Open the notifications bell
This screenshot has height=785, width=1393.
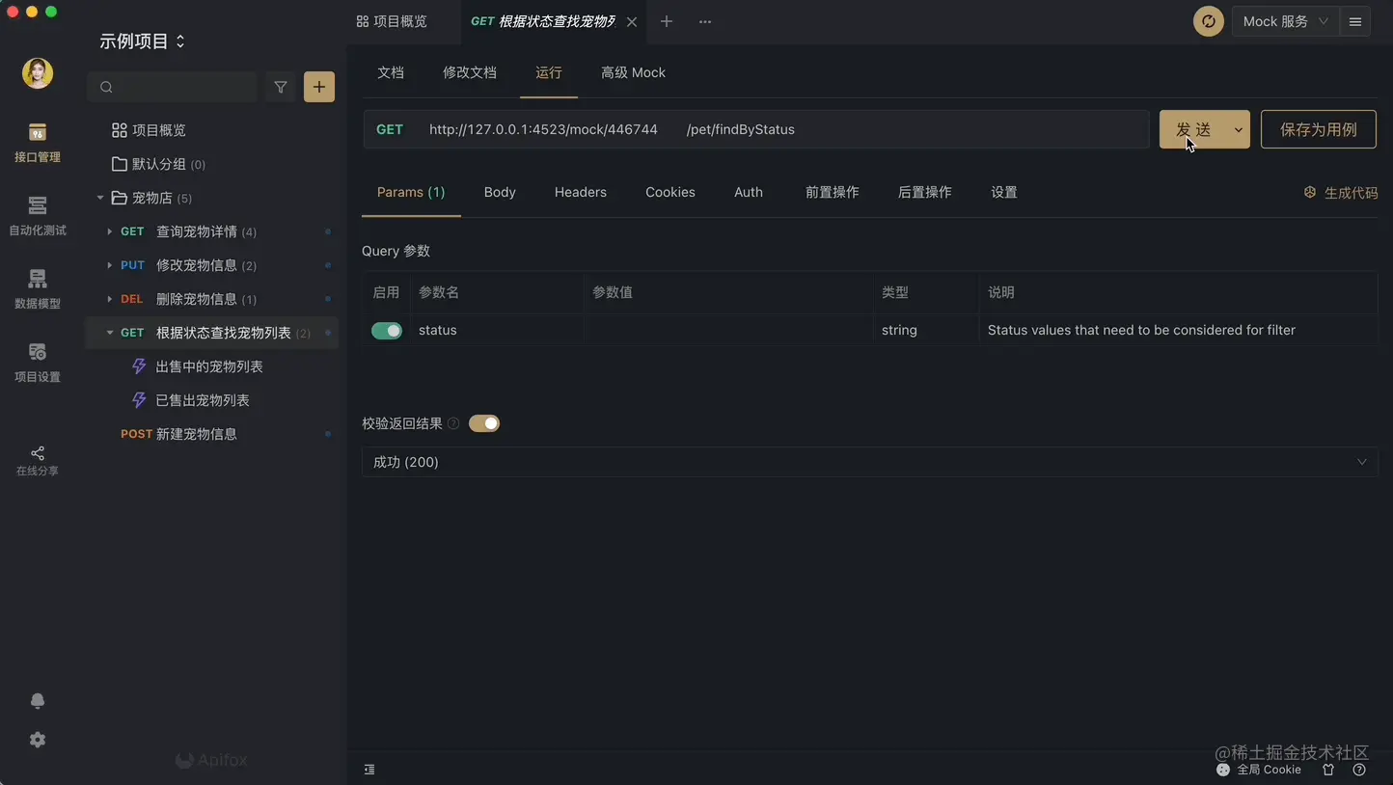pyautogui.click(x=37, y=700)
